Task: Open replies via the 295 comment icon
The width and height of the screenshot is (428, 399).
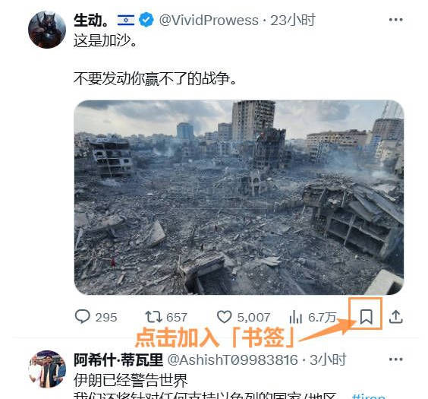Action: [x=82, y=317]
